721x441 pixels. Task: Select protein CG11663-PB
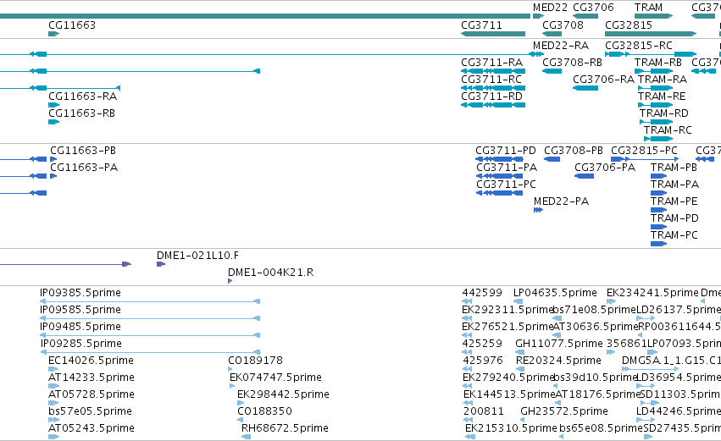click(x=83, y=151)
